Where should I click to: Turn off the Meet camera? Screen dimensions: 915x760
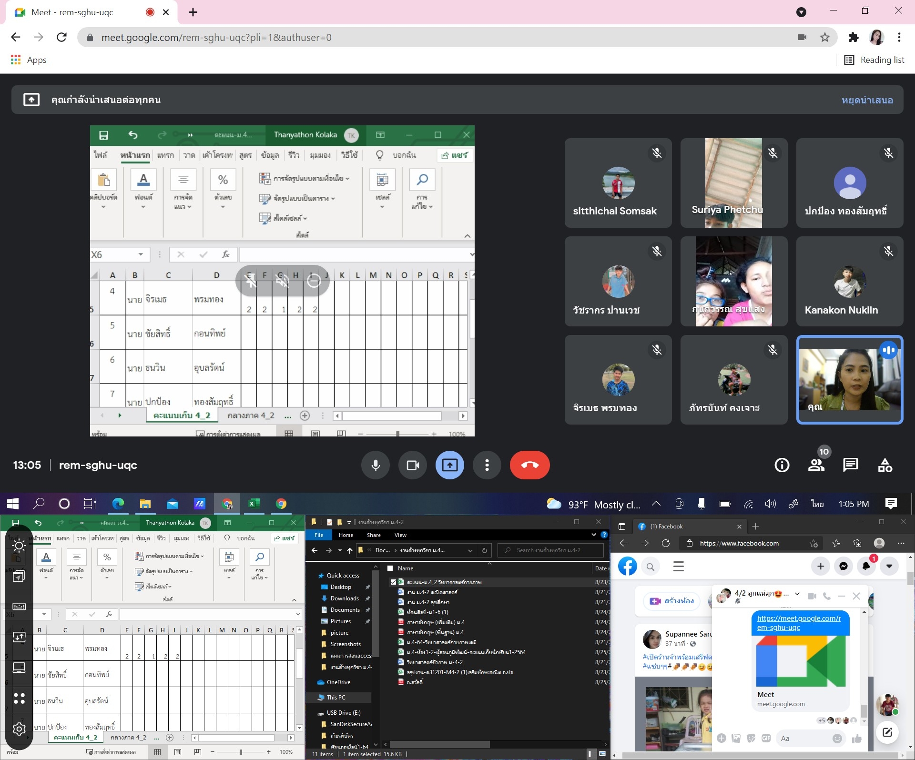coord(413,465)
